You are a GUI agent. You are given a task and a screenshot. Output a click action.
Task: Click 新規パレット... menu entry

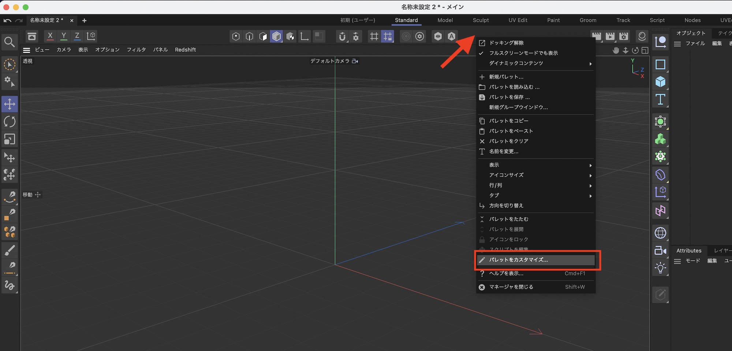[x=506, y=77]
